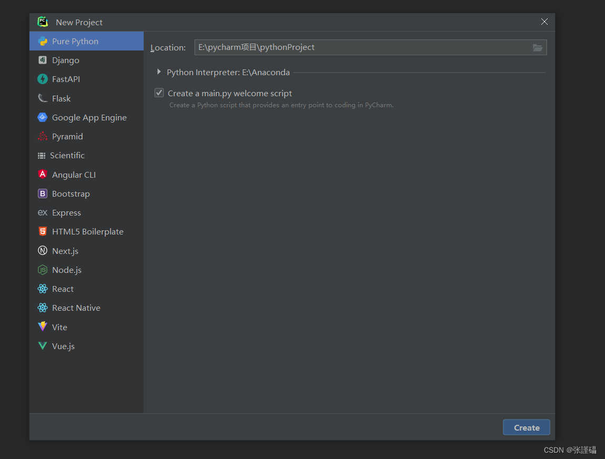Click the Bootstrap B icon
This screenshot has width=605, height=459.
pos(43,193)
